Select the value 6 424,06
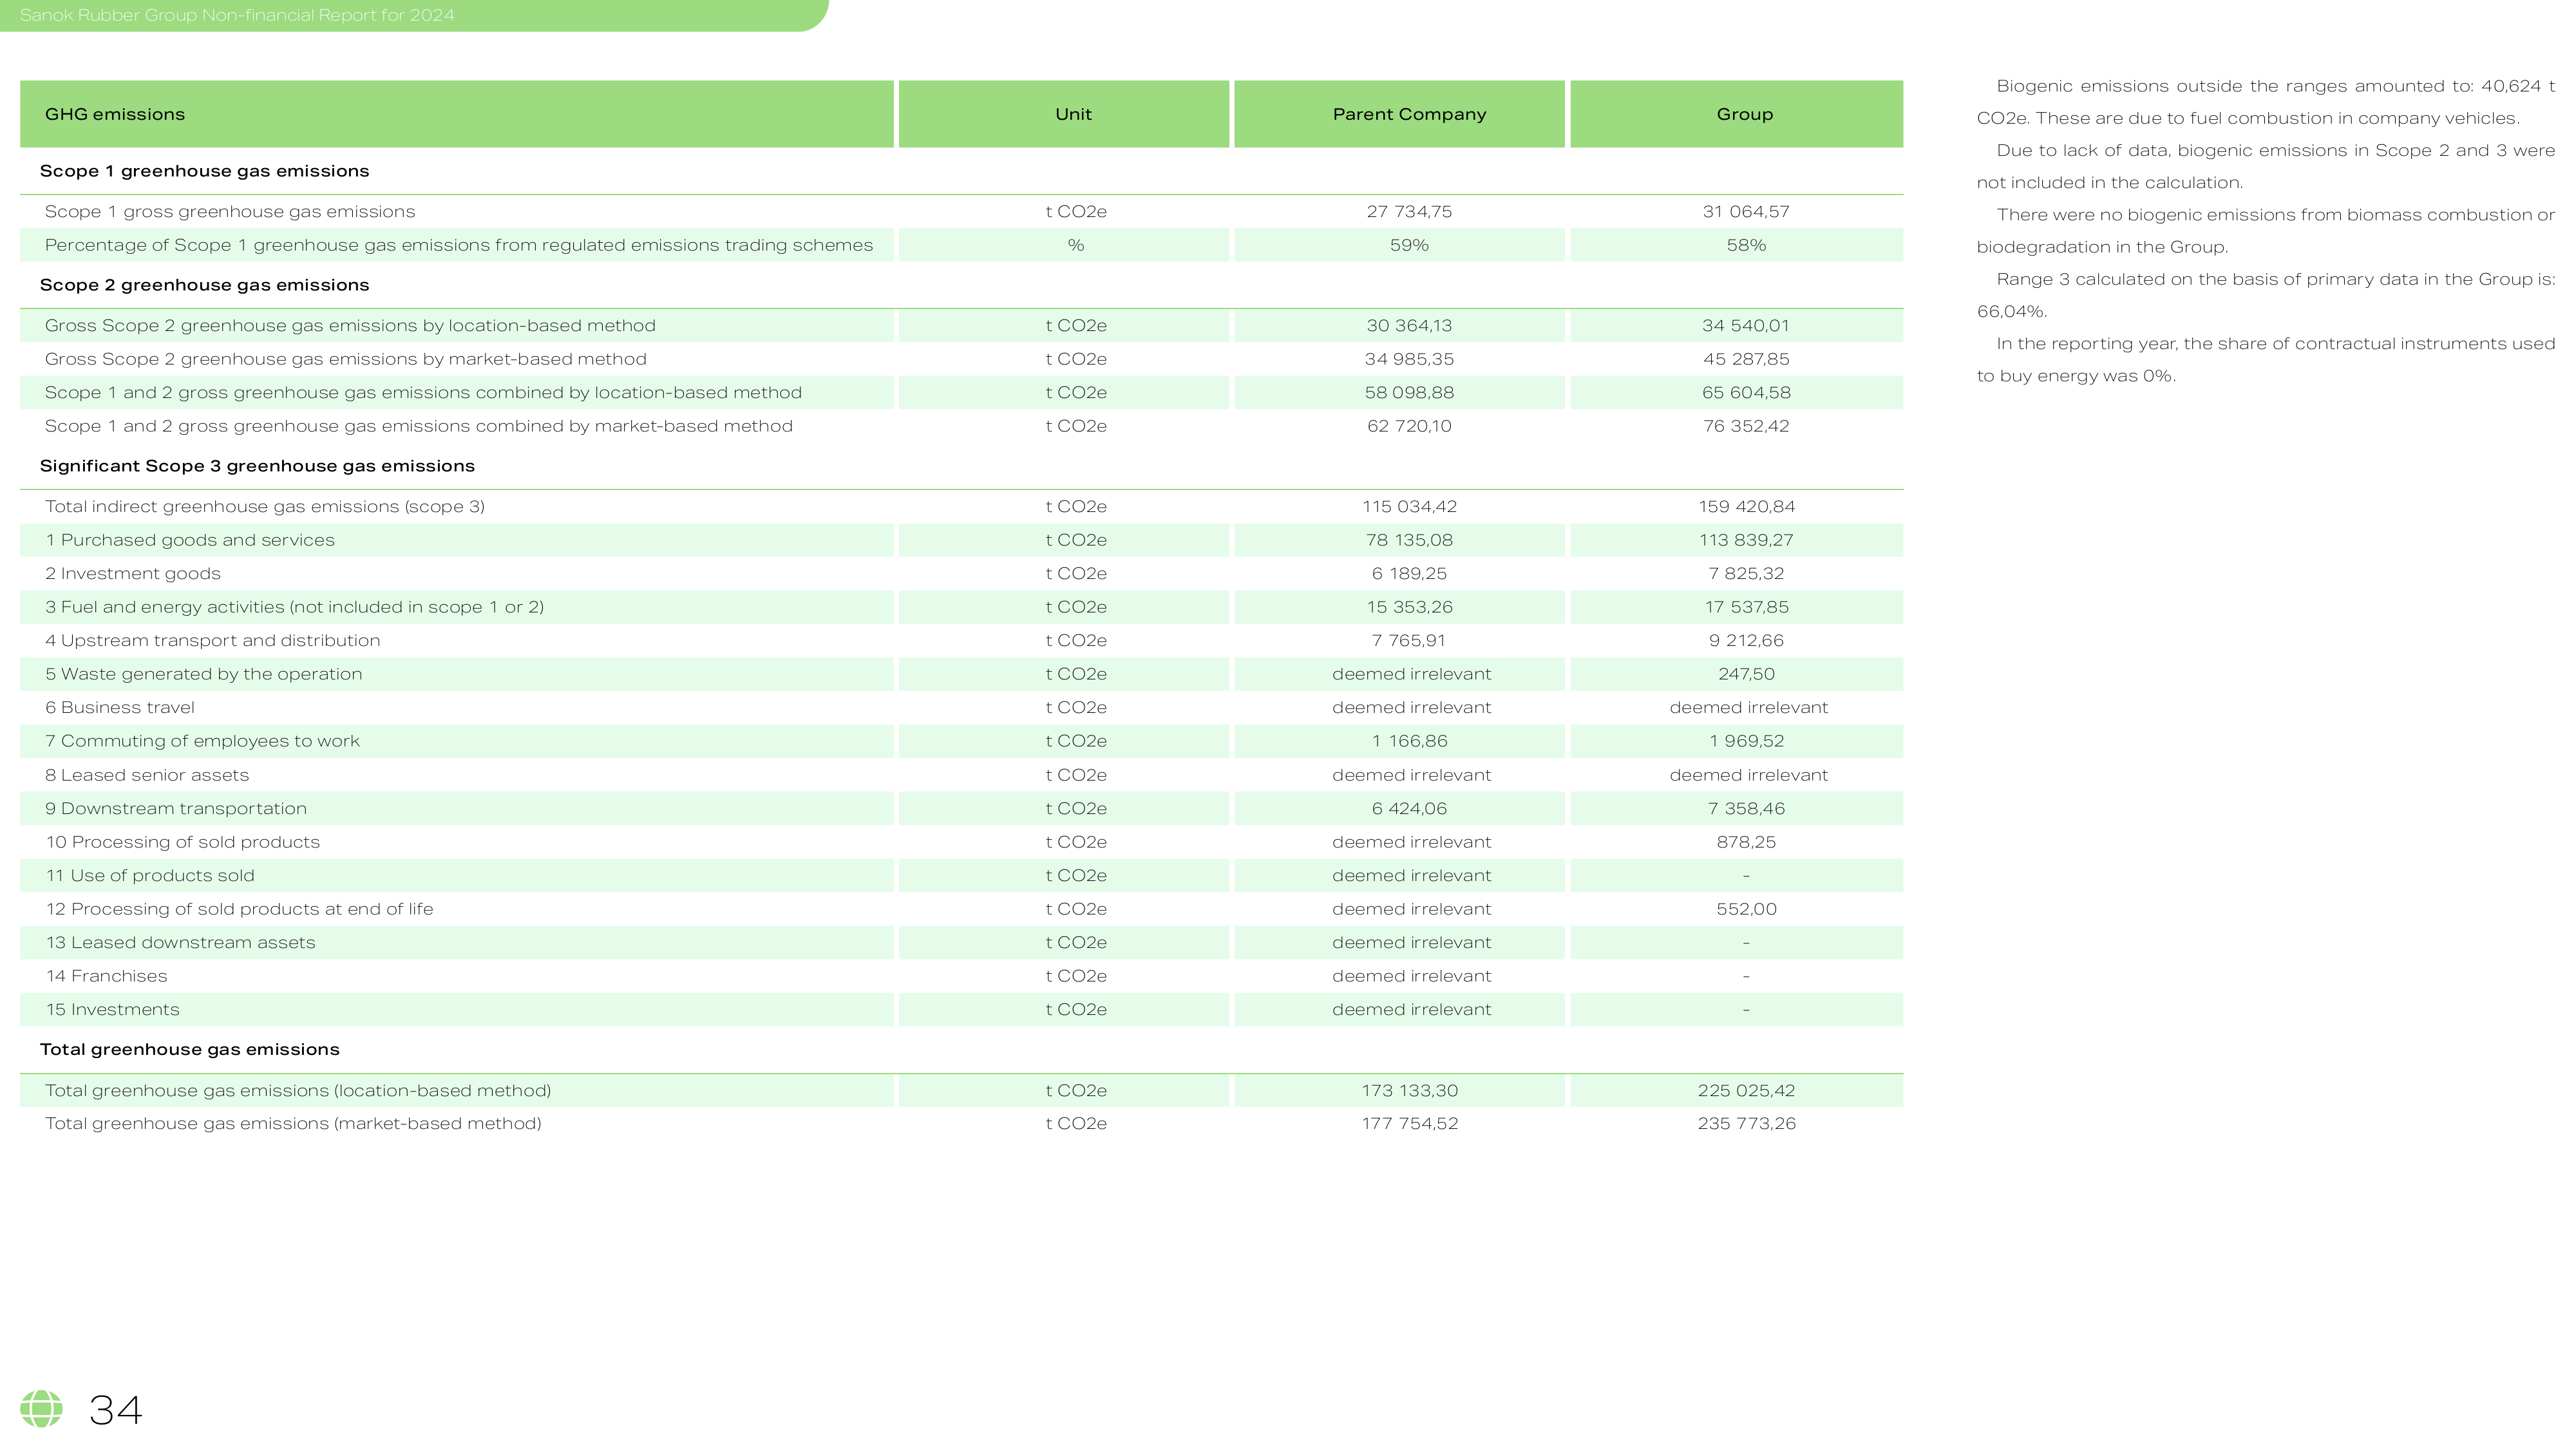This screenshot has height=1449, width=2576. point(1410,809)
